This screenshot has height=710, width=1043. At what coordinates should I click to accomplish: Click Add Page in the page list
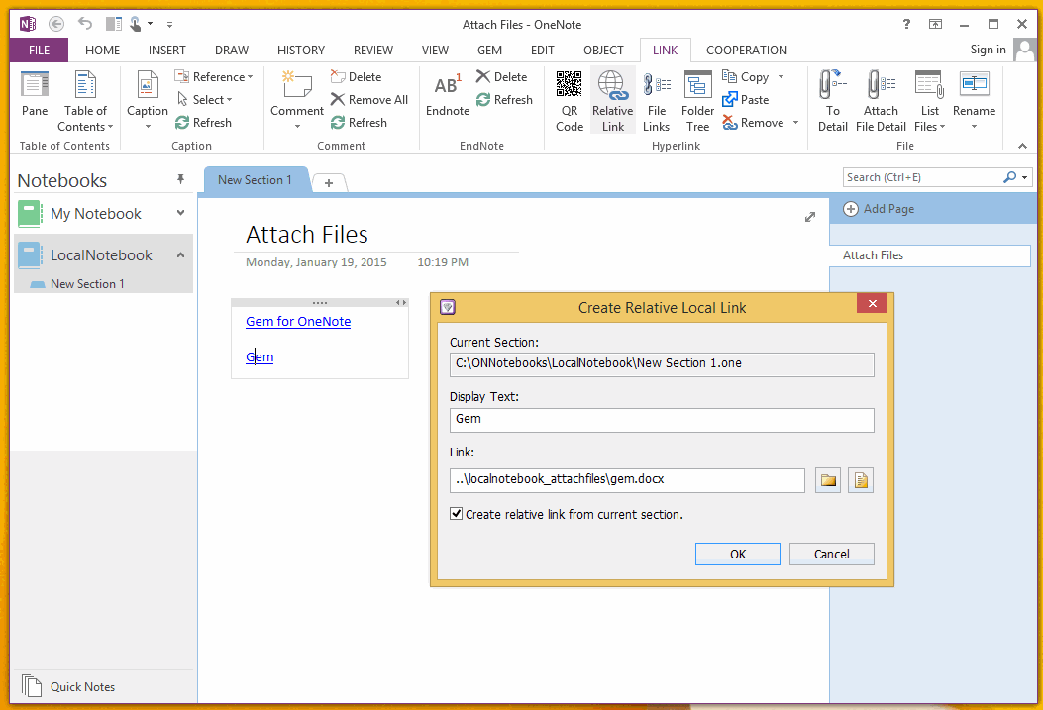click(x=879, y=209)
